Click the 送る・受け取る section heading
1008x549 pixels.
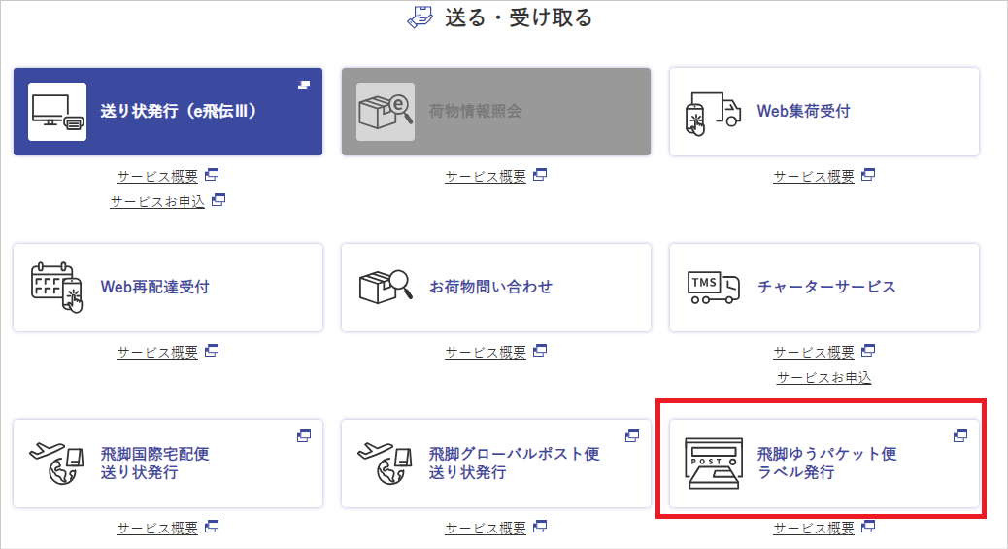pos(519,17)
